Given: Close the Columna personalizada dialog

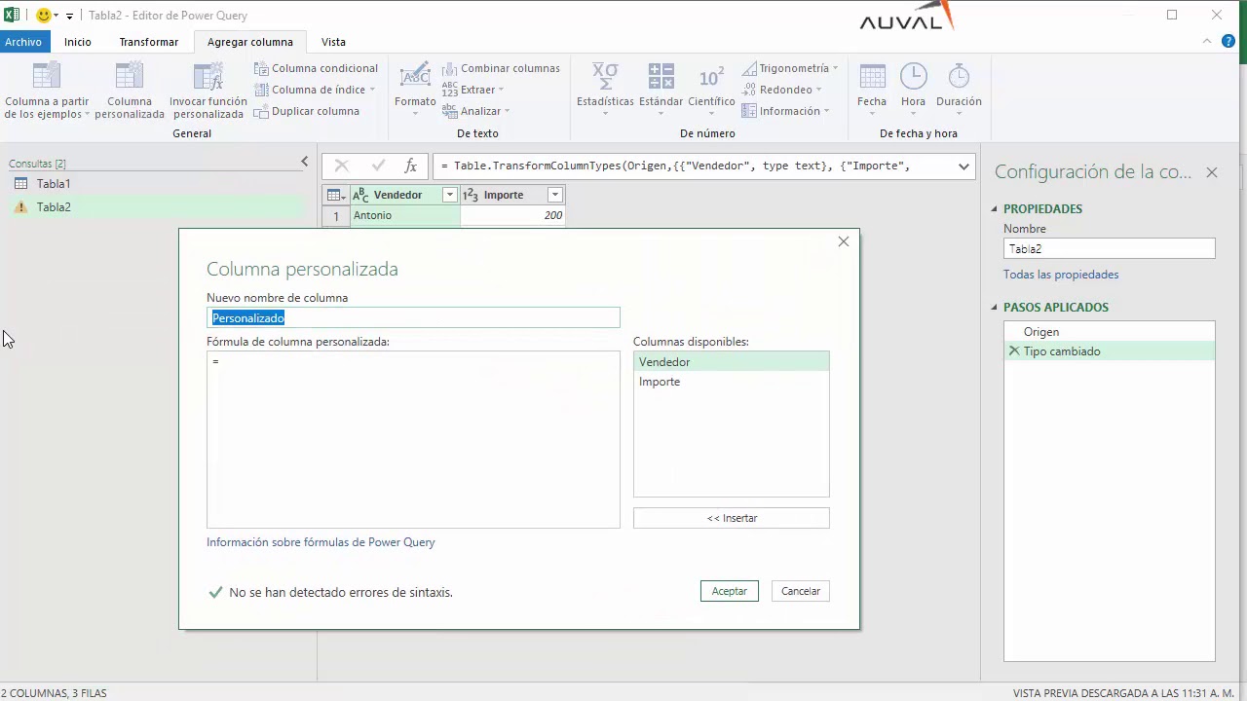Looking at the screenshot, I should [x=844, y=241].
